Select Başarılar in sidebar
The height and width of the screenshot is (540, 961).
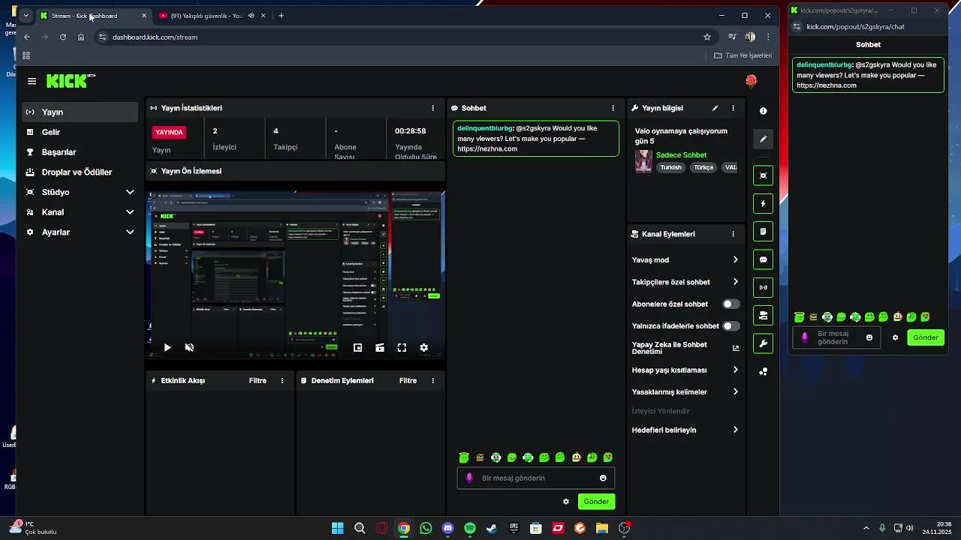click(x=80, y=152)
